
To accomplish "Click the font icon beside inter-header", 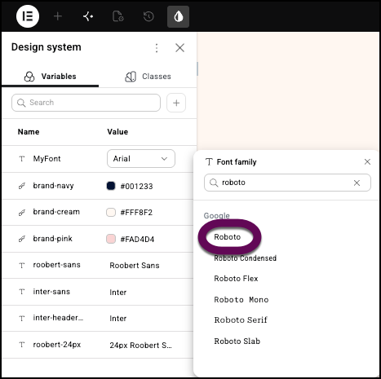I will [x=22, y=318].
